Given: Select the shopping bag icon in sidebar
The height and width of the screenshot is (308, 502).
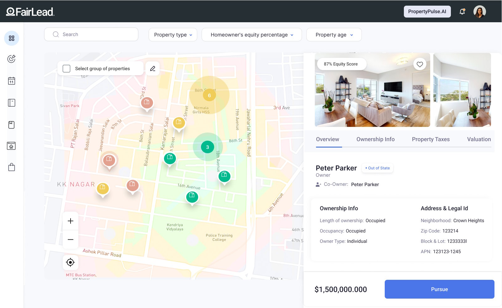Looking at the screenshot, I should [12, 167].
